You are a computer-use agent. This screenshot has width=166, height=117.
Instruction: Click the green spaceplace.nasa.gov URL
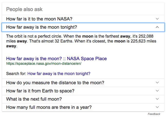pos(44,63)
